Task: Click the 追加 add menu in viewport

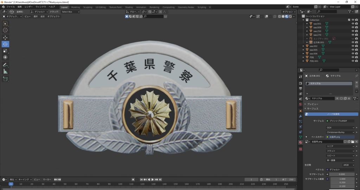Action: (43, 16)
